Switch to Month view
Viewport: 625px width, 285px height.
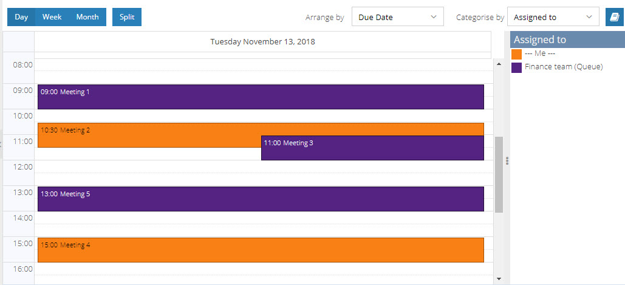87,17
